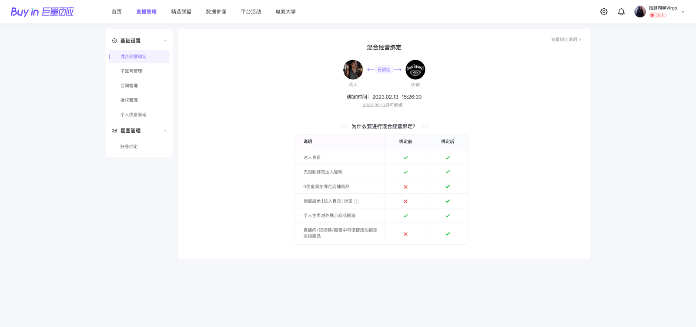Click the 绑定后 column header

[448, 142]
